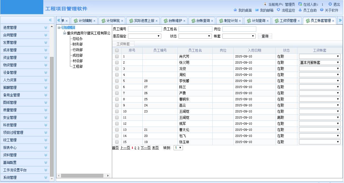
Task: Expand the 薪酬管理 sidebar section
Action: click(x=25, y=87)
